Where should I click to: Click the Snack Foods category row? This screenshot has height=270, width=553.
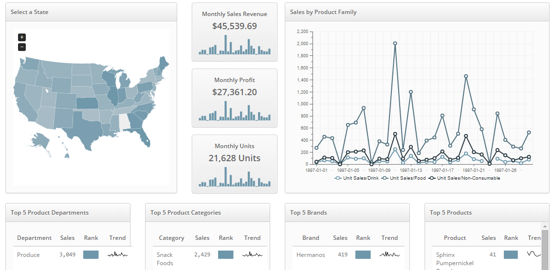[x=210, y=259]
